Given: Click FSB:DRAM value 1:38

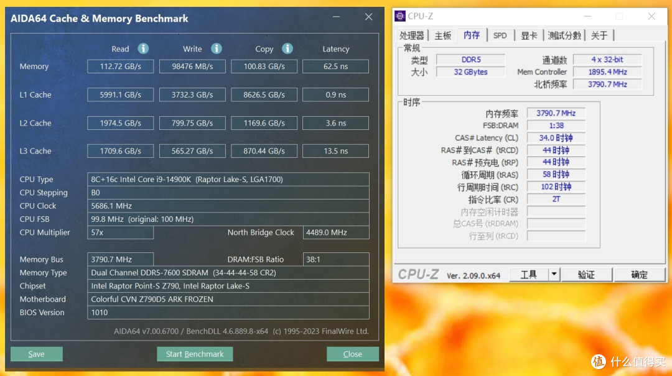Looking at the screenshot, I should 556,126.
